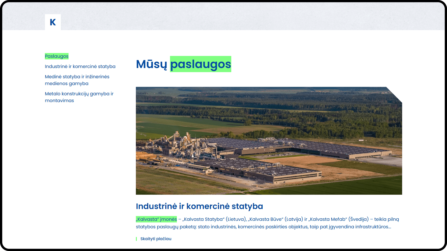Click the Kalvasta K logo

tap(53, 22)
